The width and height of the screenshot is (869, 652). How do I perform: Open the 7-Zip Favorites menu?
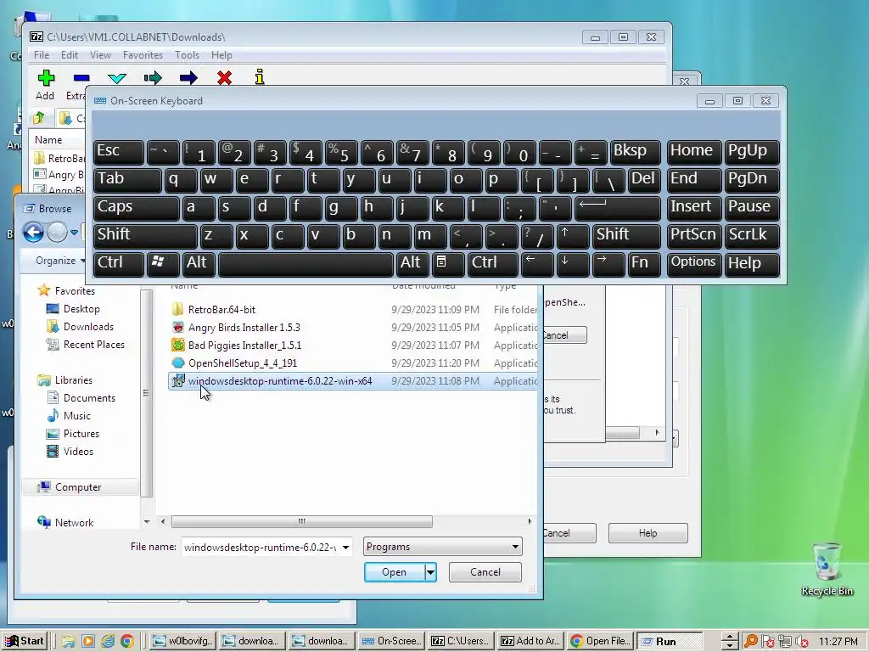(x=143, y=55)
